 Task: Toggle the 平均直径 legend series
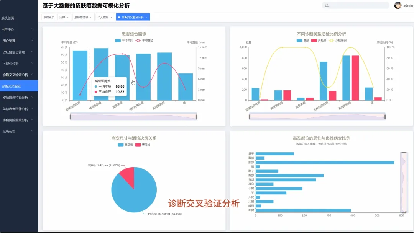144,41
